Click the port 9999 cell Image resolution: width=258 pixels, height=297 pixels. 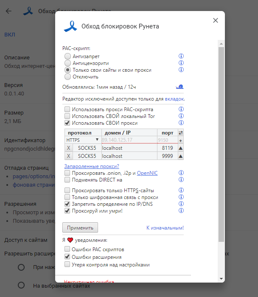(x=168, y=156)
